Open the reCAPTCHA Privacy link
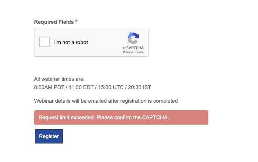Image resolution: width=258 pixels, height=162 pixels. (x=128, y=52)
